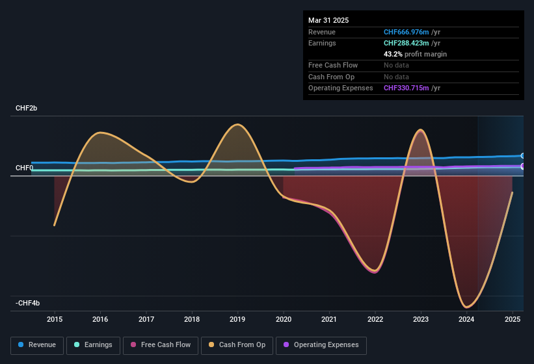Click the CHF0 y-axis label

[x=24, y=168]
